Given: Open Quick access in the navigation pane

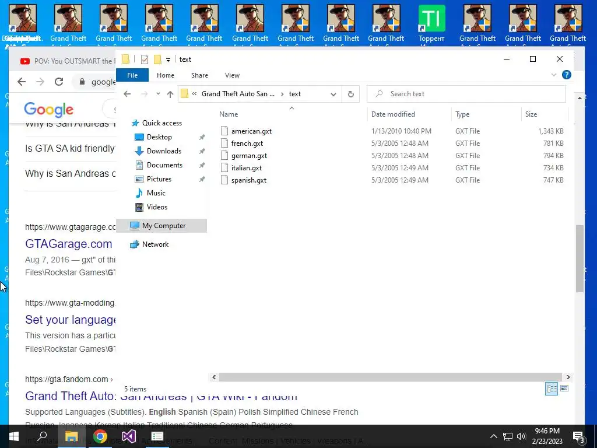Looking at the screenshot, I should pos(162,123).
